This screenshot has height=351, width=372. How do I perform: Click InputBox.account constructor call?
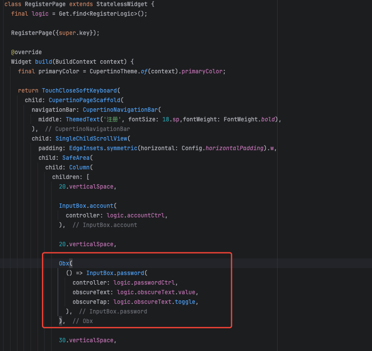point(86,206)
